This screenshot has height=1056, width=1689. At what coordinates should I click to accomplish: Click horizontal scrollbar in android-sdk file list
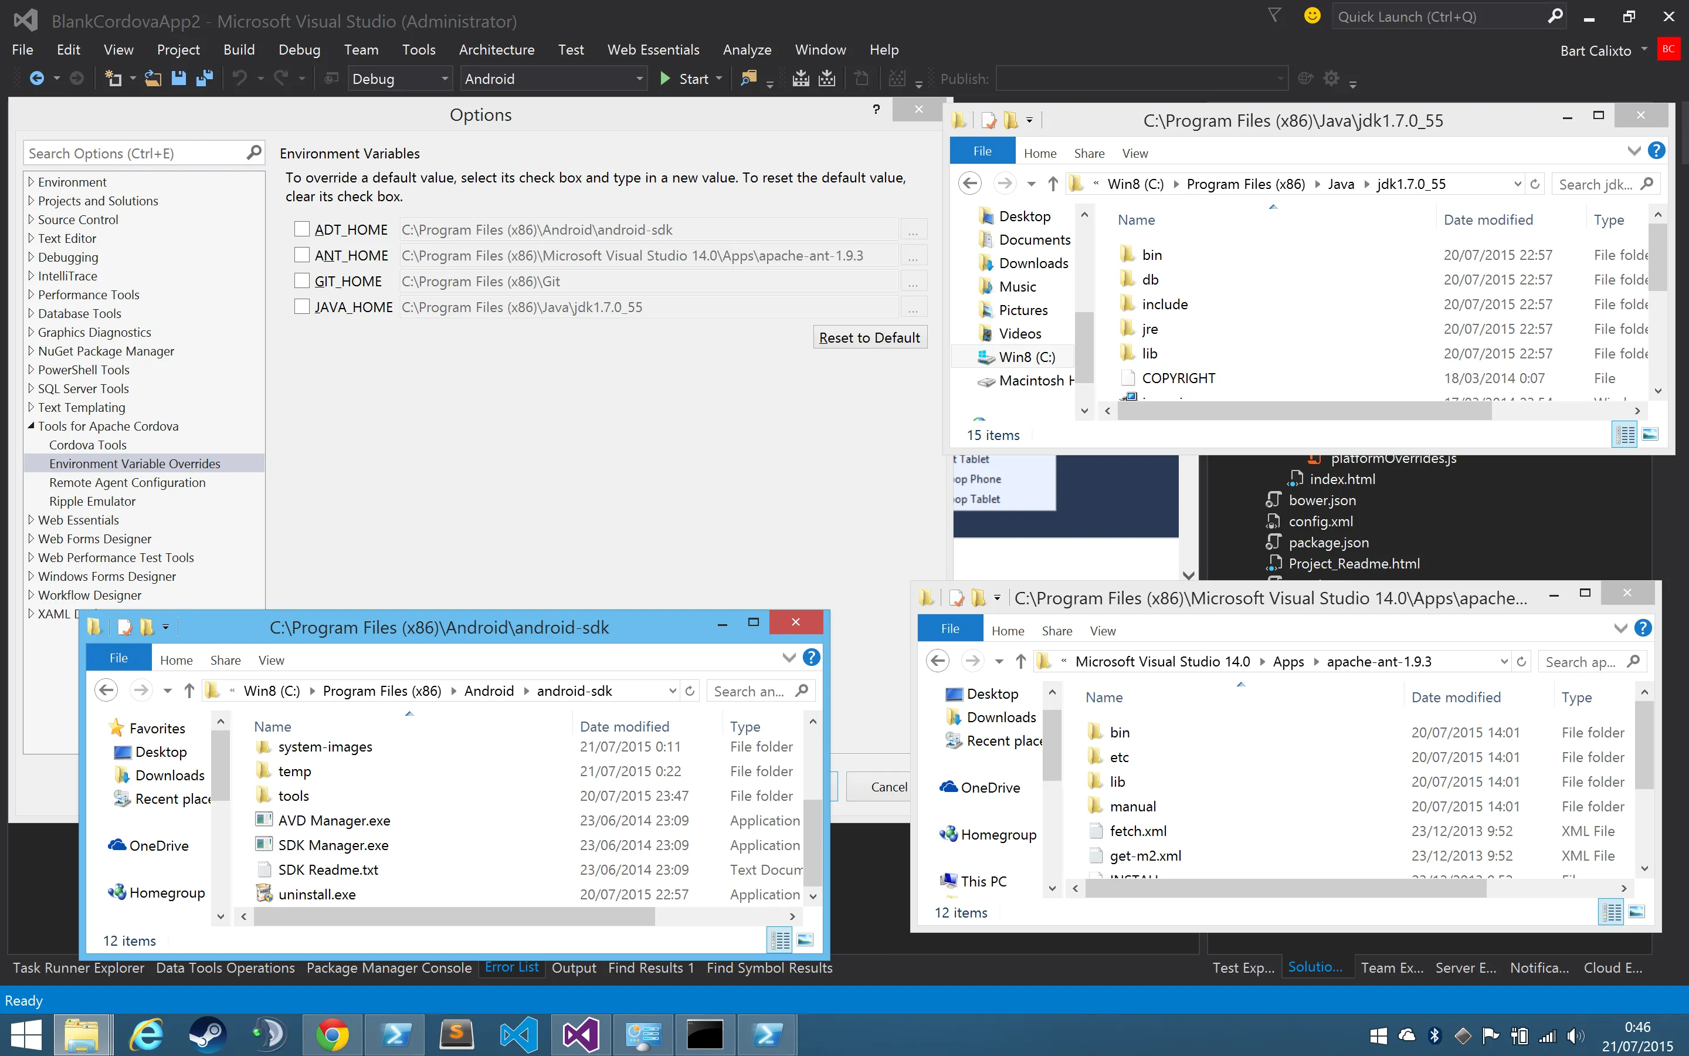(454, 916)
